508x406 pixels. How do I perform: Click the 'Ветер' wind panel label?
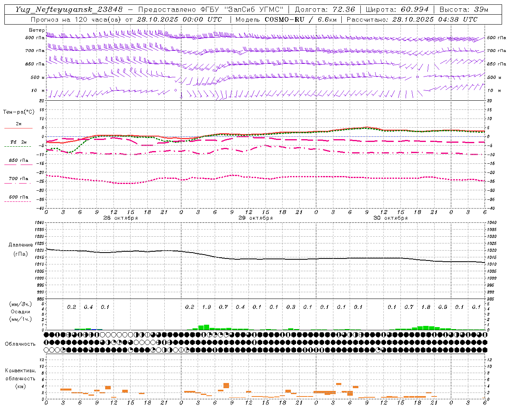point(37,30)
